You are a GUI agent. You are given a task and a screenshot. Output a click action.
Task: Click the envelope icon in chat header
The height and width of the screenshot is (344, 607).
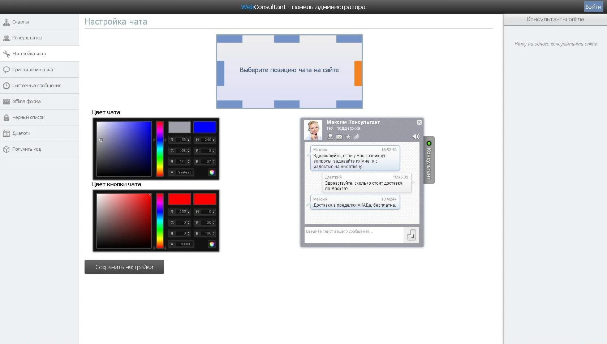coord(339,137)
